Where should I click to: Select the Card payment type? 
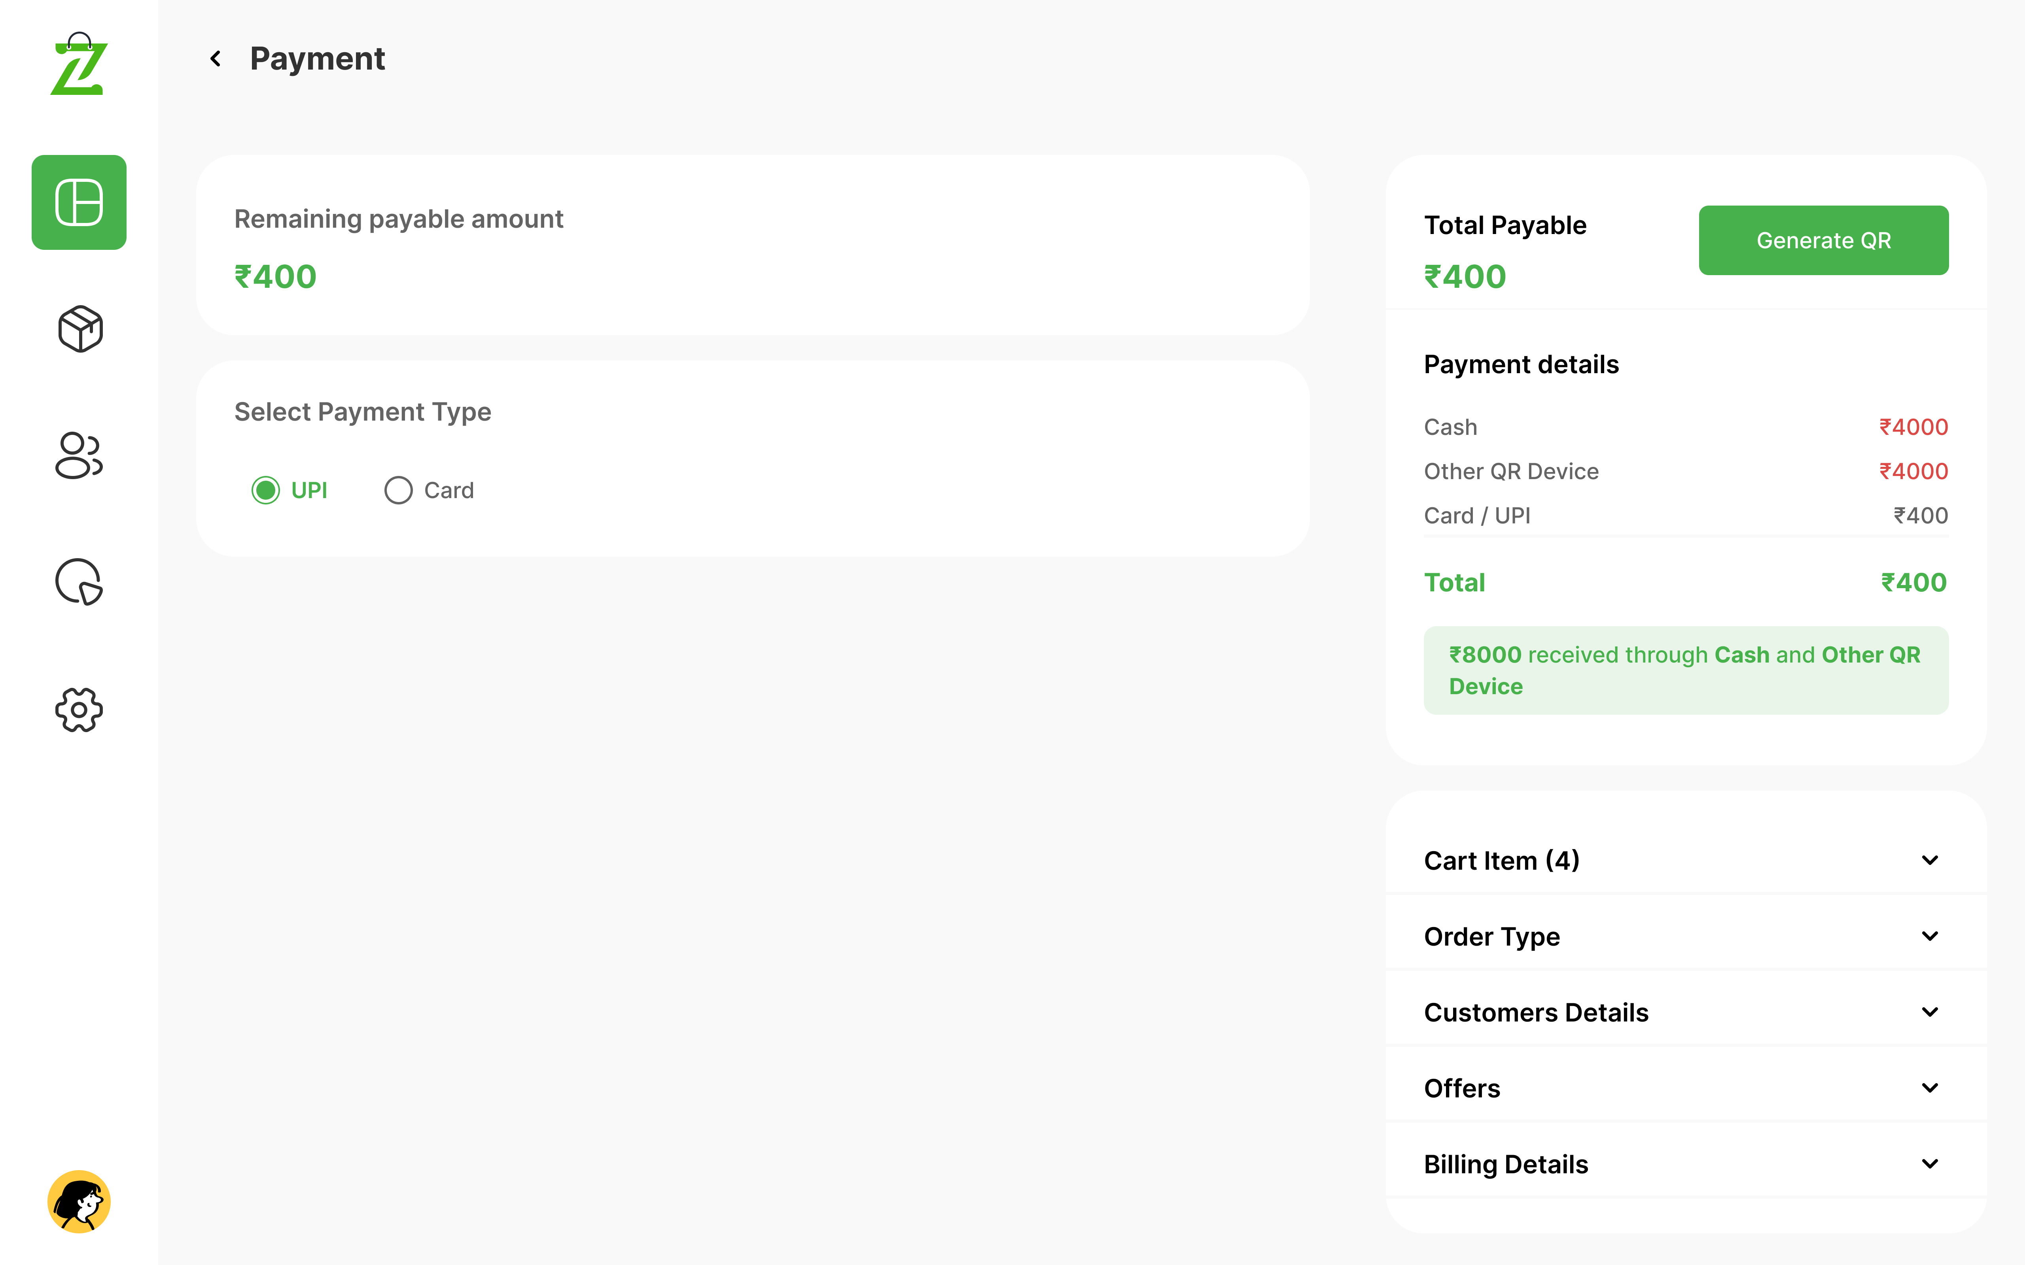(429, 490)
